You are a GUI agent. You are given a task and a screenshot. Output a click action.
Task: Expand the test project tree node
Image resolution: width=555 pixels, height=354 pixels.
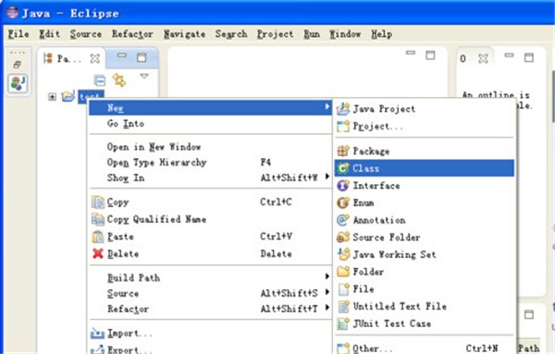point(52,96)
